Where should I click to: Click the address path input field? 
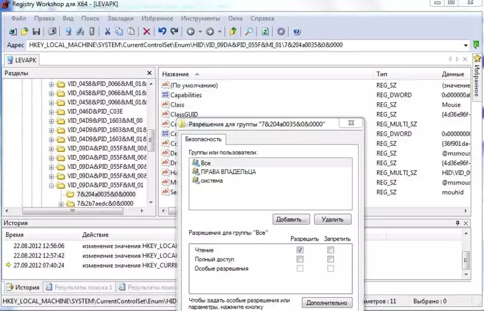pos(244,45)
